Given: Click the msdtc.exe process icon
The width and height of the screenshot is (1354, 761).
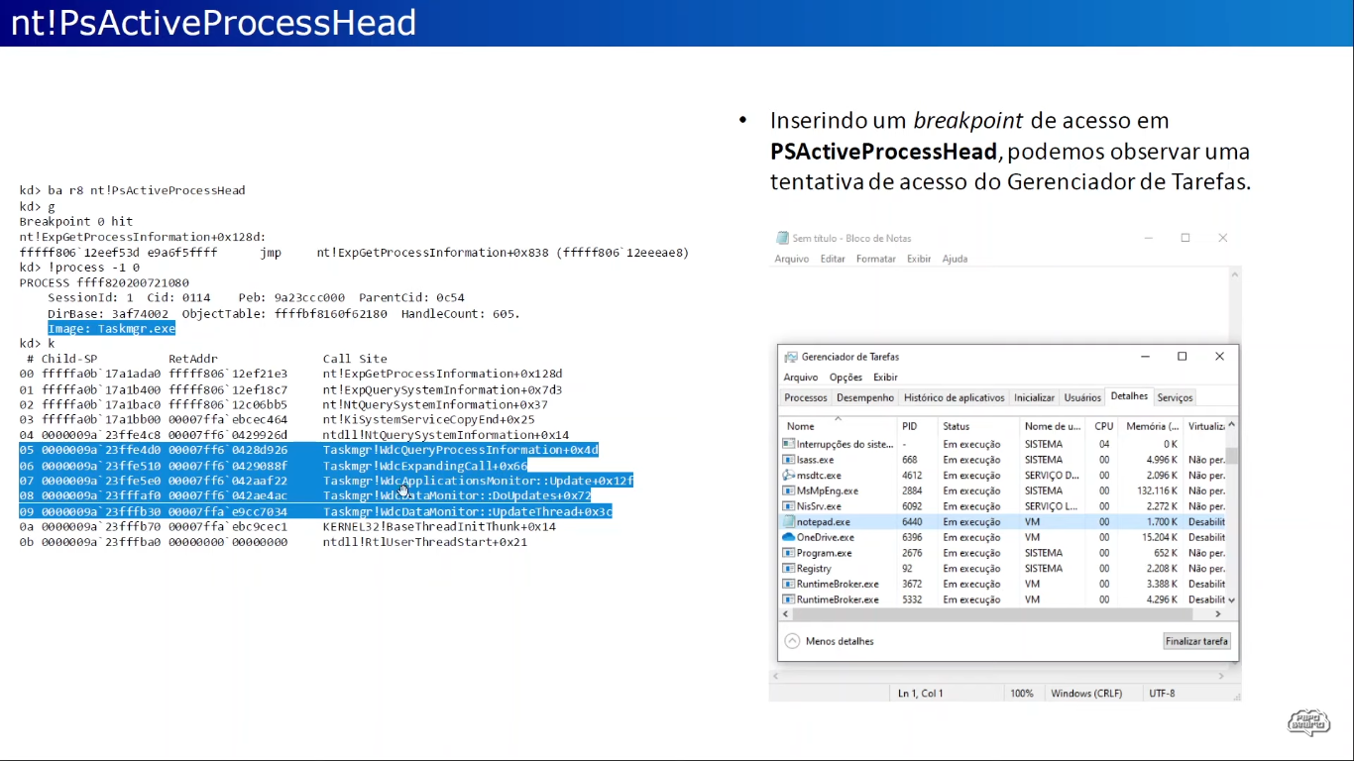Looking at the screenshot, I should [789, 476].
